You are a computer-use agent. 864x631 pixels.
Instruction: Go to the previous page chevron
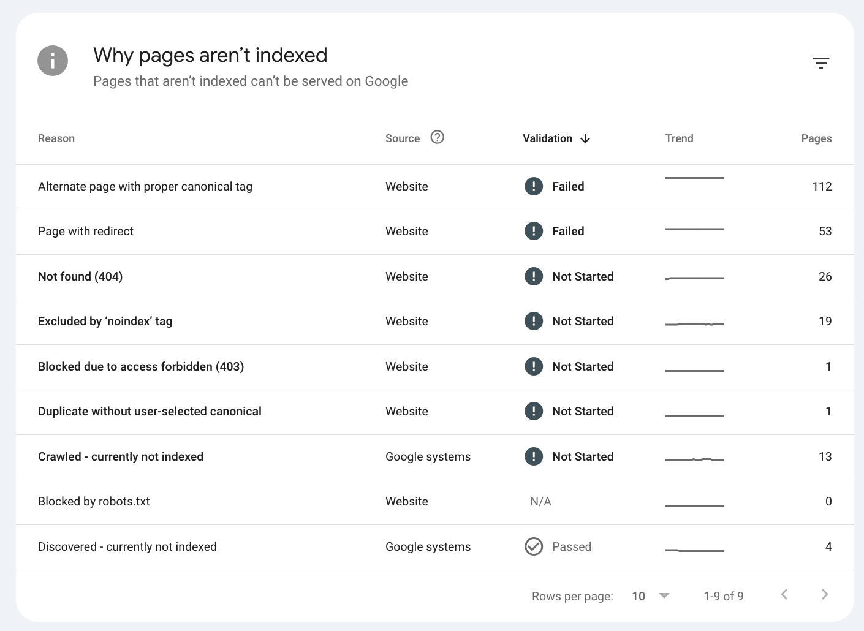click(x=784, y=594)
